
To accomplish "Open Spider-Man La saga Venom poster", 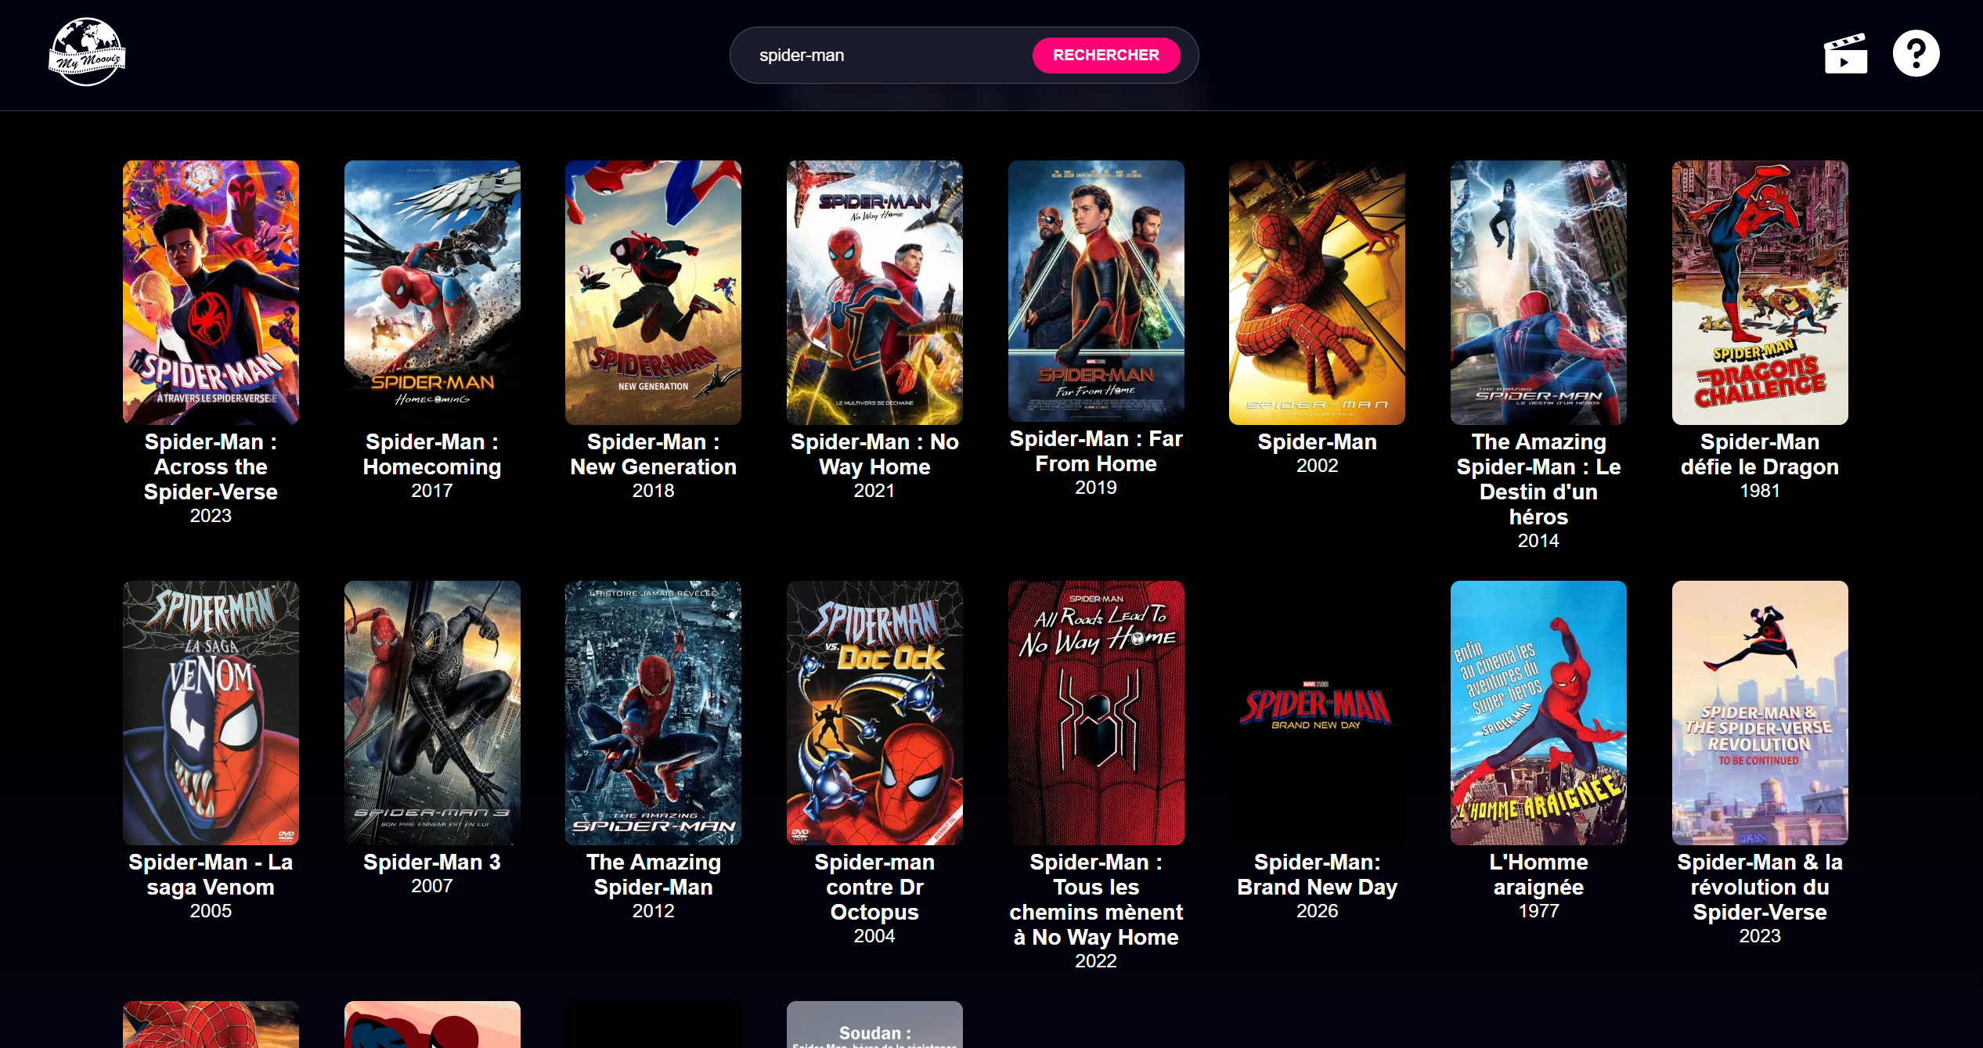I will click(211, 713).
